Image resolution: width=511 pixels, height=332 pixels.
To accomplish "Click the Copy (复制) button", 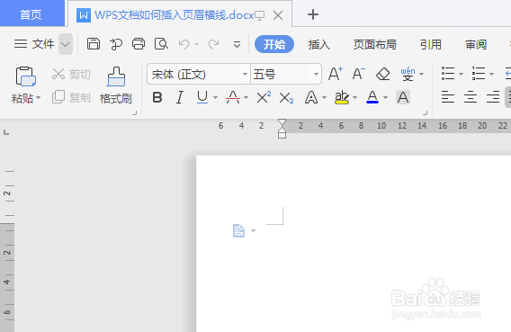I will tap(71, 97).
